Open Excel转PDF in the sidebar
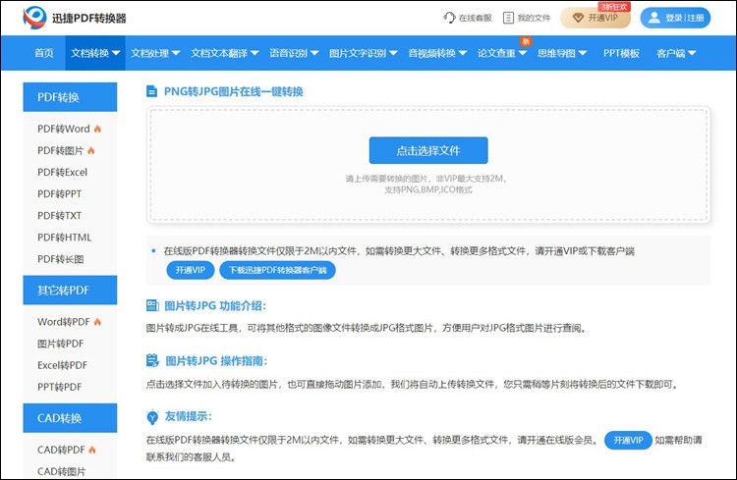 62,365
